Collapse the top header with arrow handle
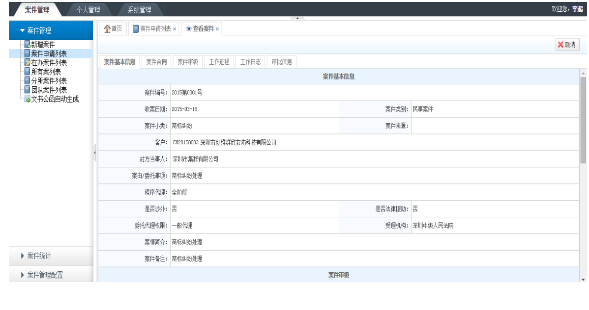The image size is (589, 310). [x=297, y=18]
